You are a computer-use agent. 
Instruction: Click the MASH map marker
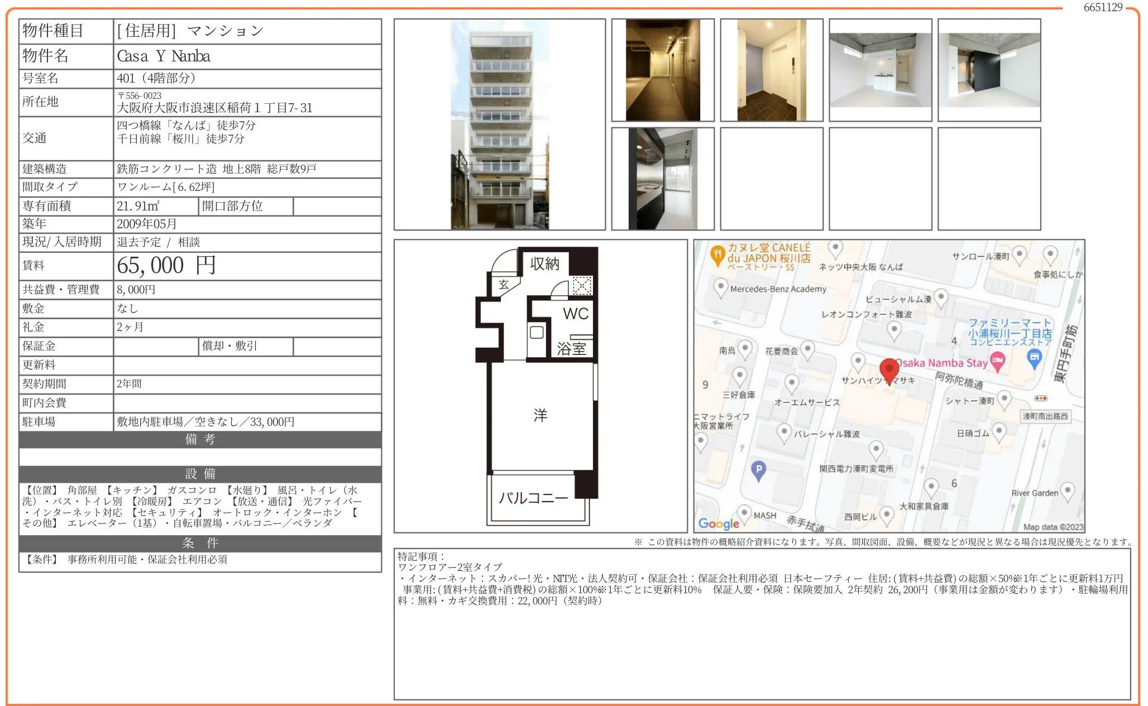[744, 513]
